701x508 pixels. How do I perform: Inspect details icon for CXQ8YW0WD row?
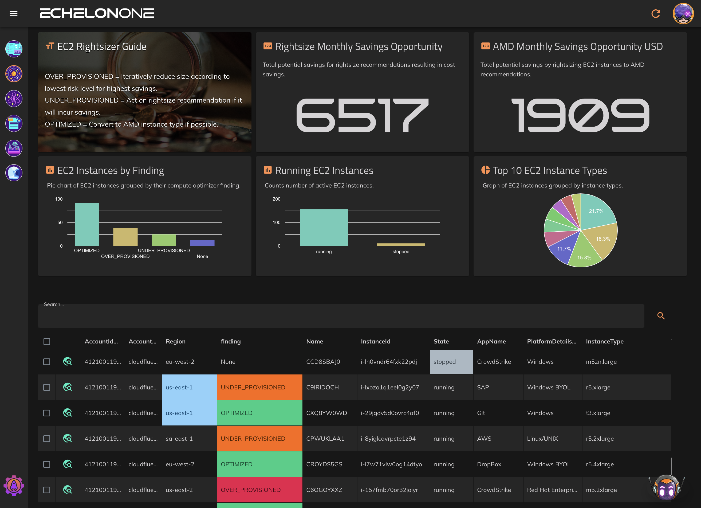click(67, 413)
